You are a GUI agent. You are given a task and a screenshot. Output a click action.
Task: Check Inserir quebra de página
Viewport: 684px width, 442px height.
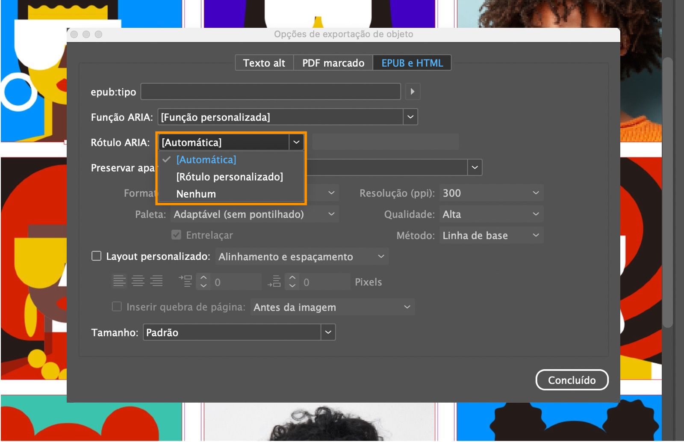[117, 306]
